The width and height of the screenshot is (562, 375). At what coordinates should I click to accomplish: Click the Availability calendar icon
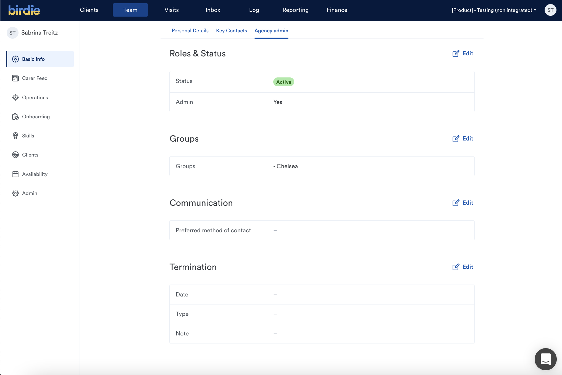click(x=15, y=174)
